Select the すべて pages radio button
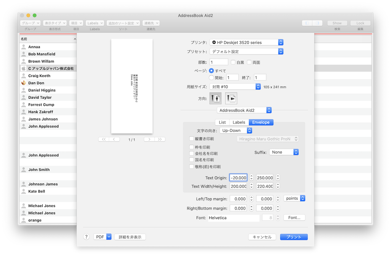Screen dimensions: 391x255 pos(212,71)
